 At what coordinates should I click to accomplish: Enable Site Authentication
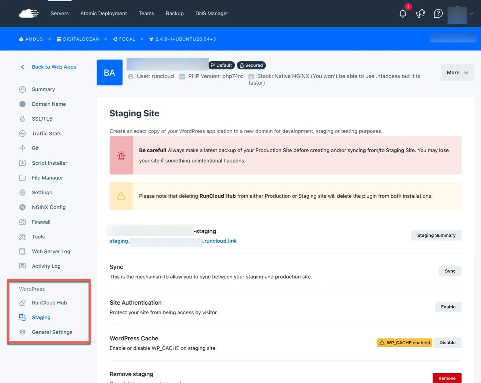click(x=448, y=307)
